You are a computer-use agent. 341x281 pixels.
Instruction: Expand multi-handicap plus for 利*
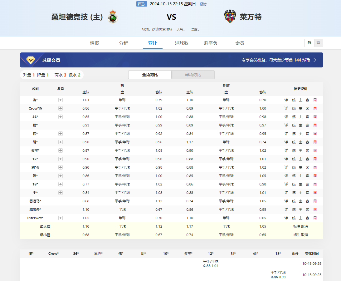61,167
